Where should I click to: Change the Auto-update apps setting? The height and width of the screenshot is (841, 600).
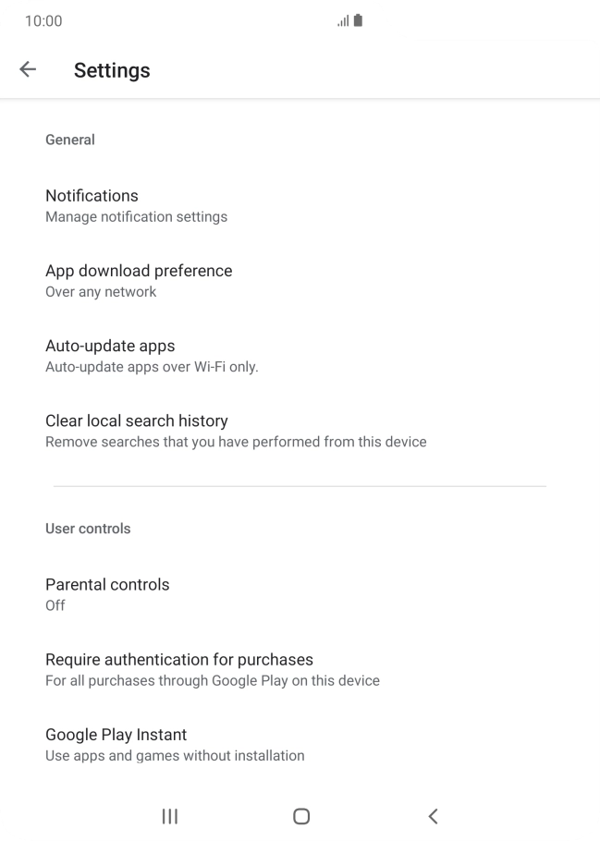[110, 346]
